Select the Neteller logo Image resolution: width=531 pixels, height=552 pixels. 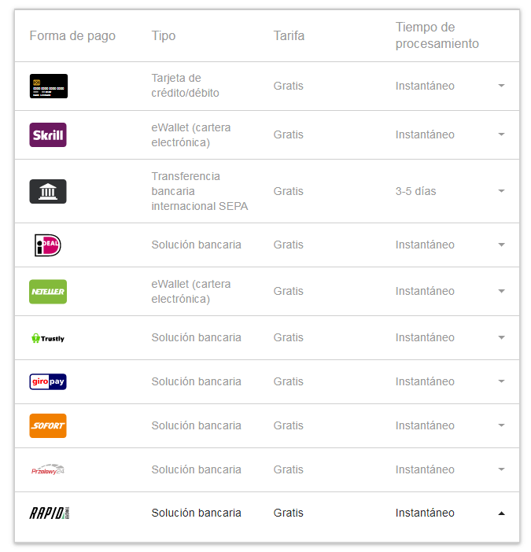pos(48,292)
